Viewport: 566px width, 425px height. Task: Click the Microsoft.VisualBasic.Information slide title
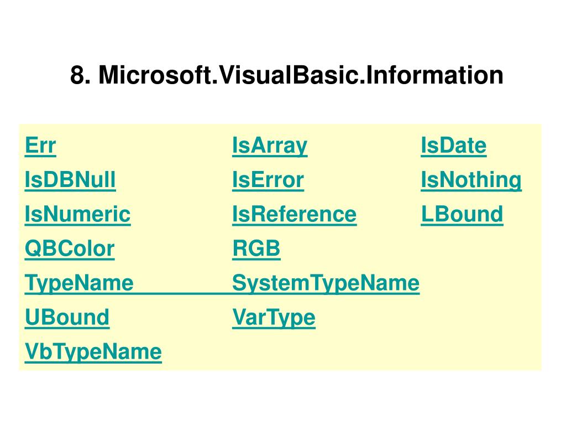tap(287, 75)
